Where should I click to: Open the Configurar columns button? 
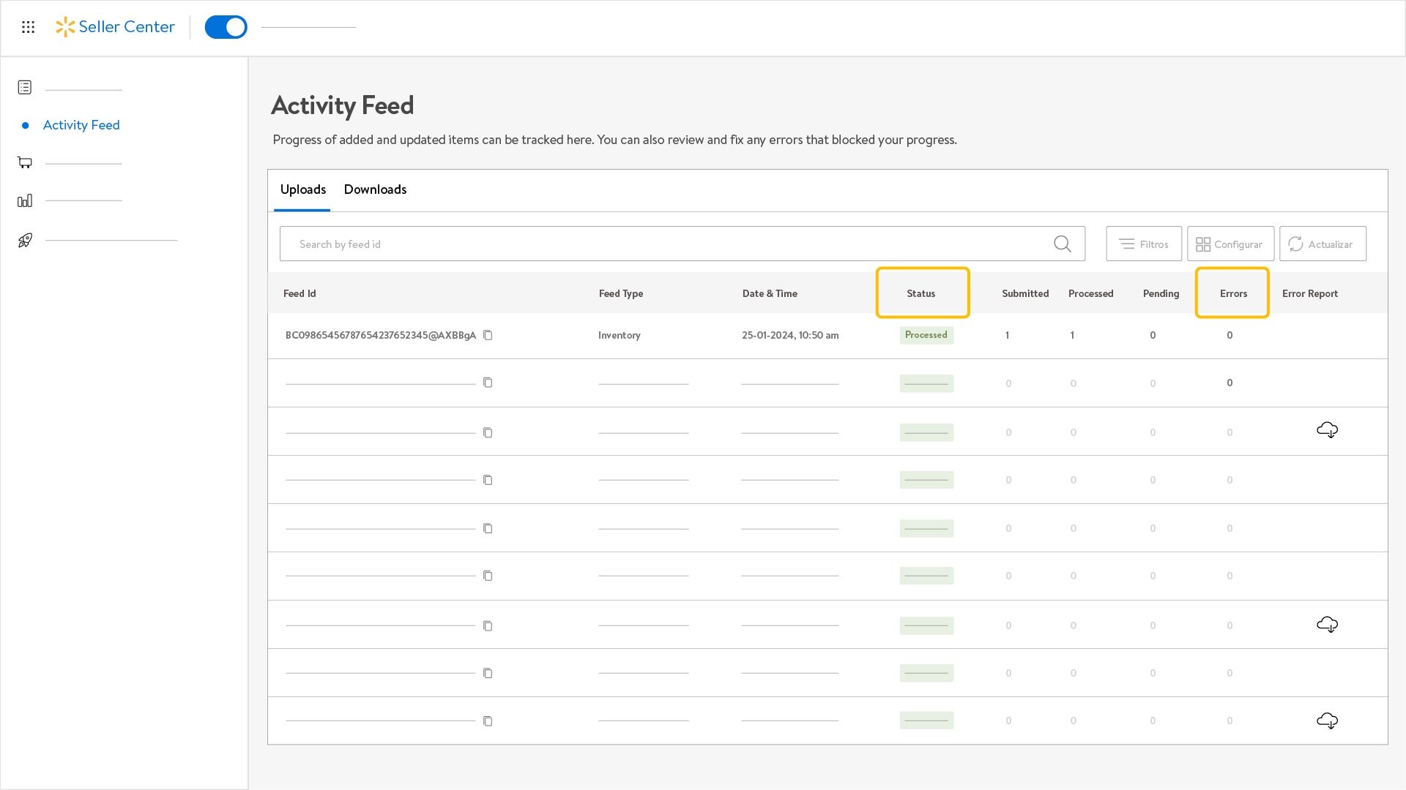(1230, 244)
